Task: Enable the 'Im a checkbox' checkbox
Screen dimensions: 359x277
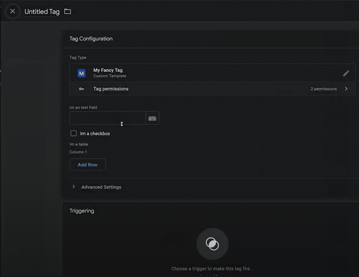Action: click(x=74, y=133)
